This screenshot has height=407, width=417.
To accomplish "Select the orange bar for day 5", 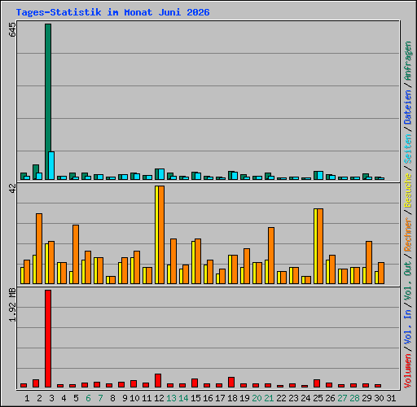I will pyautogui.click(x=76, y=254).
